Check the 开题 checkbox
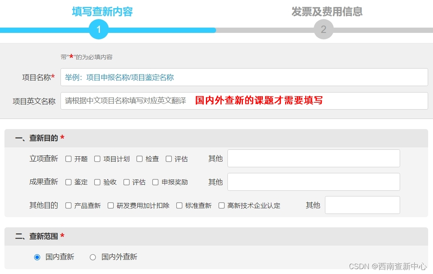The height and width of the screenshot is (274, 433). point(69,159)
